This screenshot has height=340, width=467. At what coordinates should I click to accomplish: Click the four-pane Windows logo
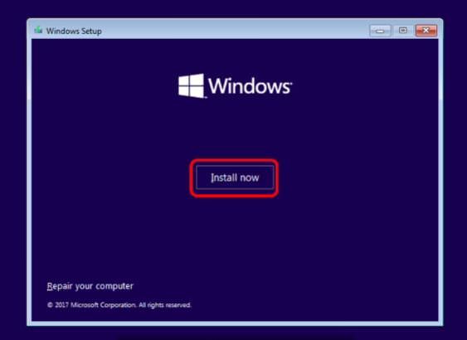coord(191,85)
